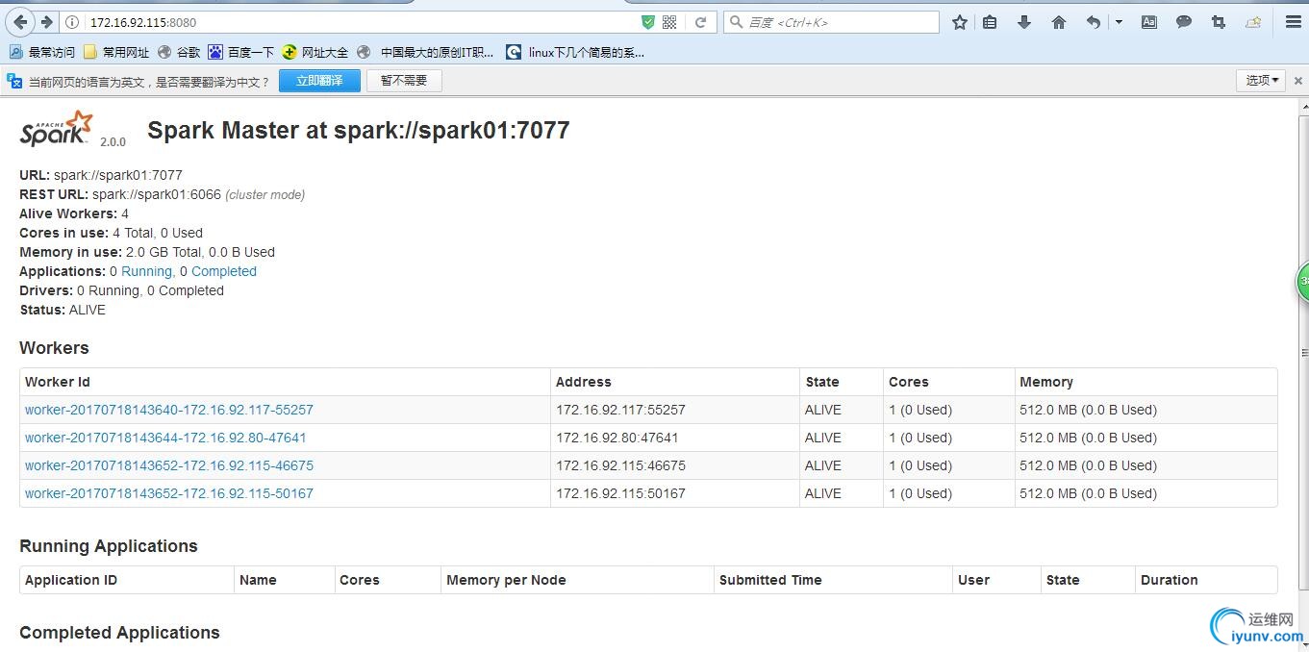Click the green floating badge at right edge
Image resolution: width=1309 pixels, height=652 pixels.
pyautogui.click(x=1303, y=282)
